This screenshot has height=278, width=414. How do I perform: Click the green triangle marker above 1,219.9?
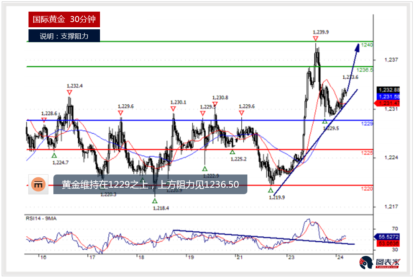[271, 190]
